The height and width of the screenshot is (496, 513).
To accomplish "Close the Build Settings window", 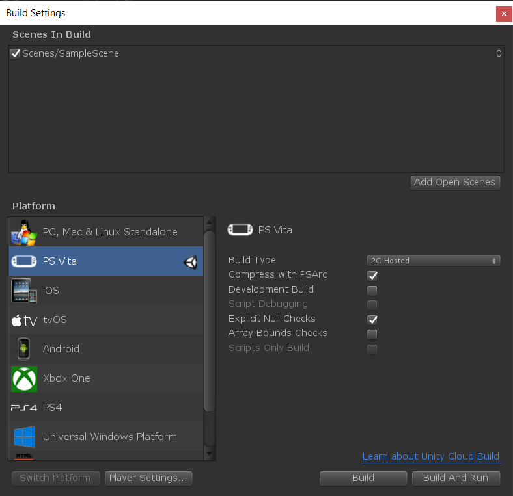I will tap(504, 14).
